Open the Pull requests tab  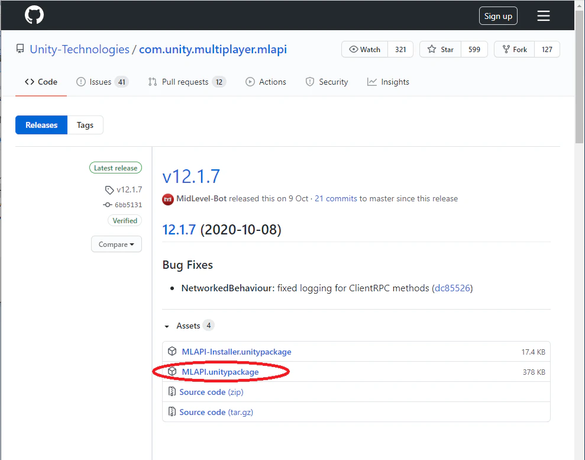click(187, 82)
